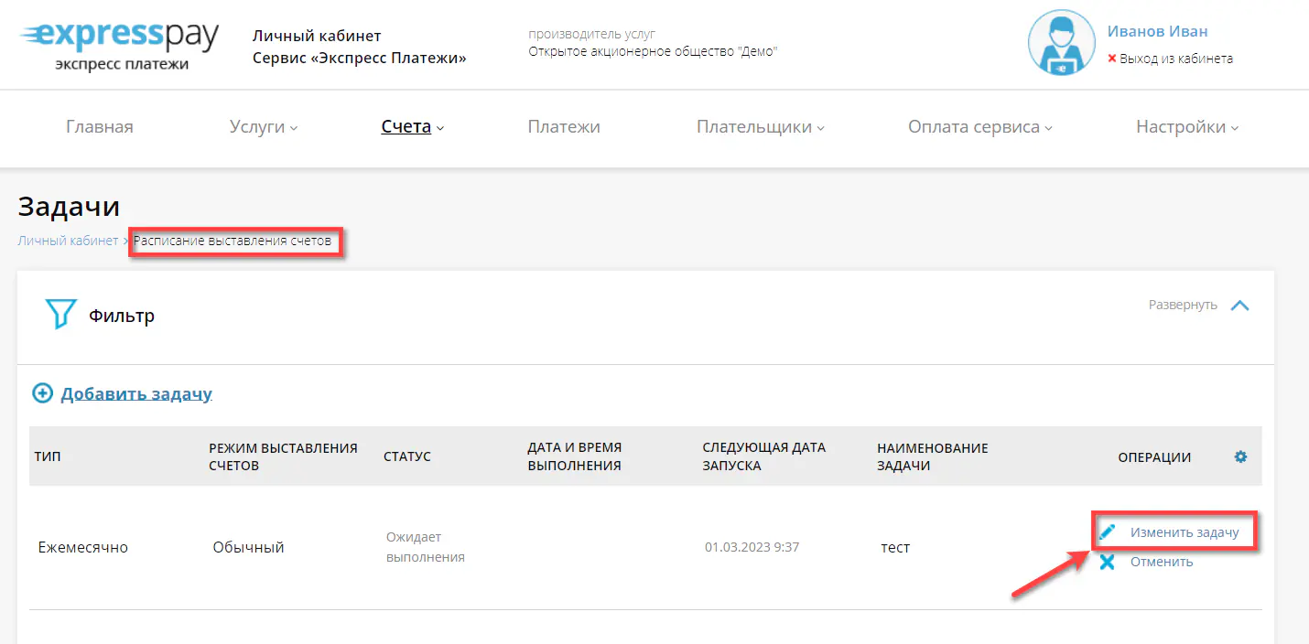
Task: Click the blue X cancel icon
Action: coord(1108,562)
